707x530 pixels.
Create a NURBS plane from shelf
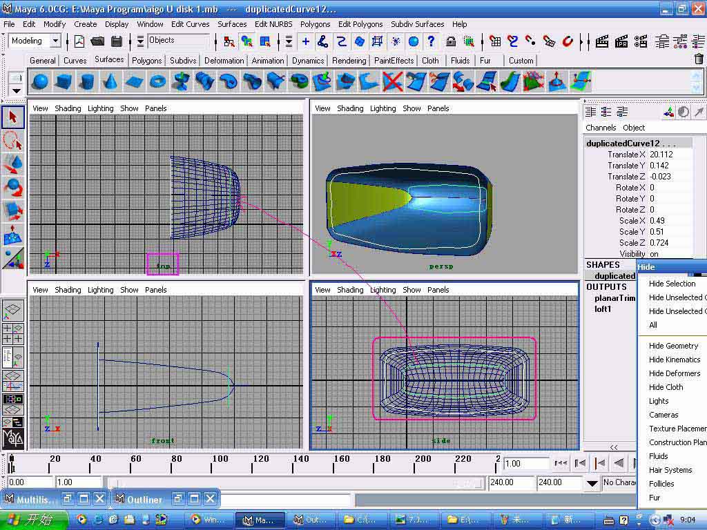pos(134,81)
